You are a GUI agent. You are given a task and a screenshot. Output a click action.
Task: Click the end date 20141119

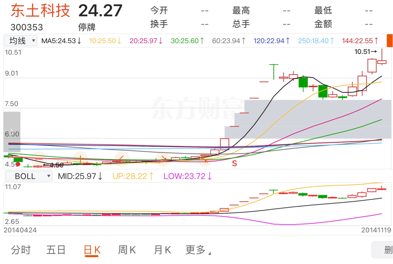376,230
